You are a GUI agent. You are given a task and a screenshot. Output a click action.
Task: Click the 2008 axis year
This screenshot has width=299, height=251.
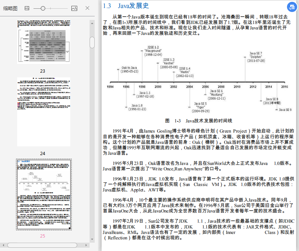[221, 87]
